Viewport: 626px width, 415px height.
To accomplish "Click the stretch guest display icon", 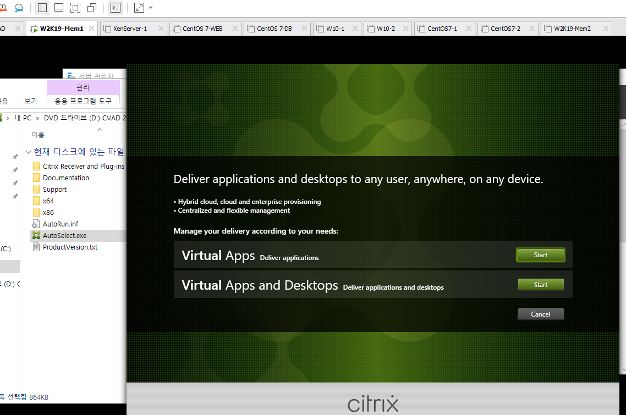I will click(139, 8).
